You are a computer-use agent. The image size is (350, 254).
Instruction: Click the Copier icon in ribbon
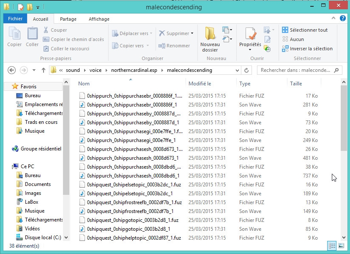(14, 33)
